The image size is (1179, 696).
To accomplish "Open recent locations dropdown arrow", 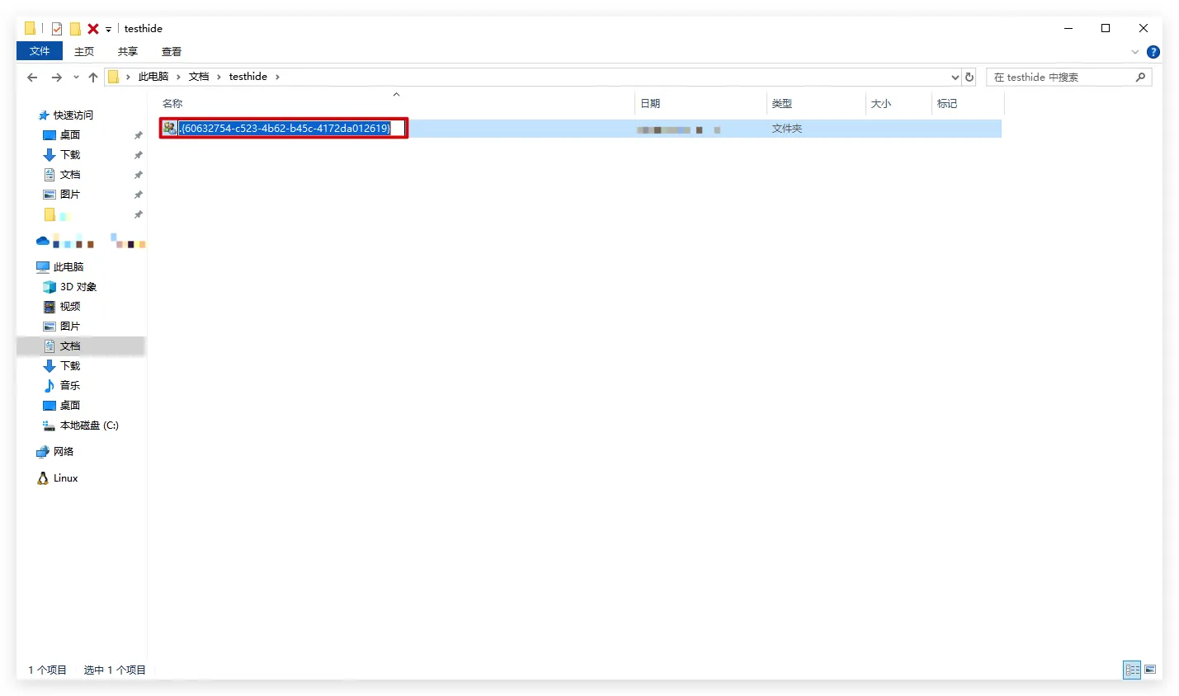I will tap(76, 78).
